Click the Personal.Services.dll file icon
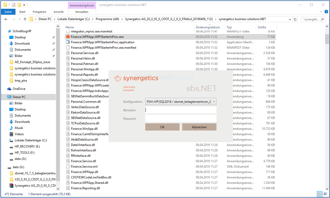The width and height of the screenshot is (330, 198). pyautogui.click(x=68, y=53)
